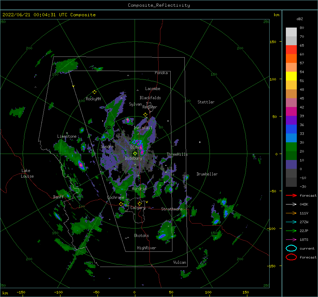Click the cyan current ellipse icon

(291, 248)
